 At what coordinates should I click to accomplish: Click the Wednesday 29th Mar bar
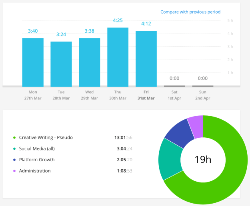(90, 62)
